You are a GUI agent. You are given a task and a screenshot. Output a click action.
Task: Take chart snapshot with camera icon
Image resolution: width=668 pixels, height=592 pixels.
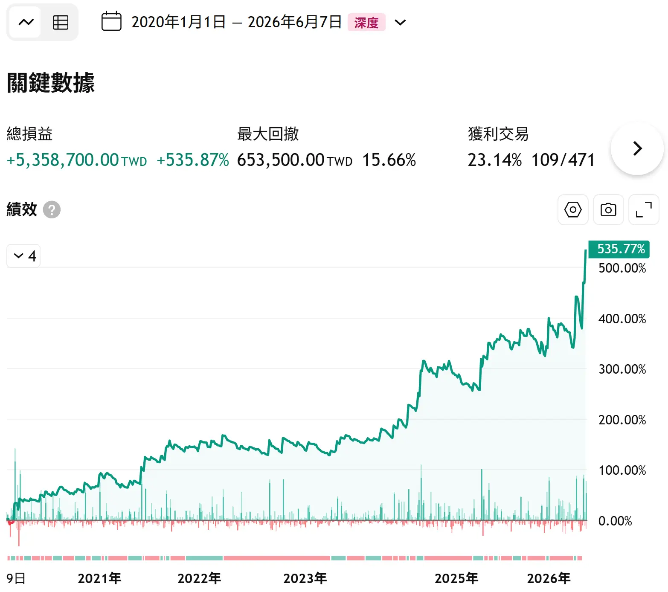(608, 210)
